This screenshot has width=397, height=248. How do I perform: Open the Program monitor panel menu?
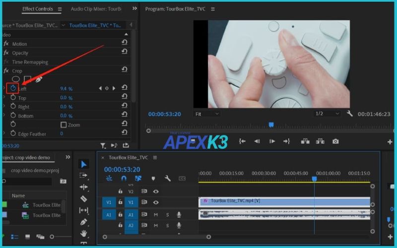point(213,9)
